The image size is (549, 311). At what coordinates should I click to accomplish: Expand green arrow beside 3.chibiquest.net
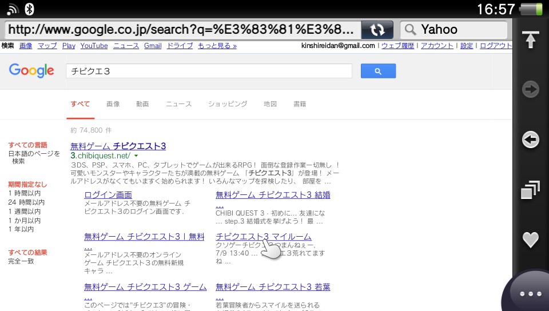pyautogui.click(x=136, y=156)
